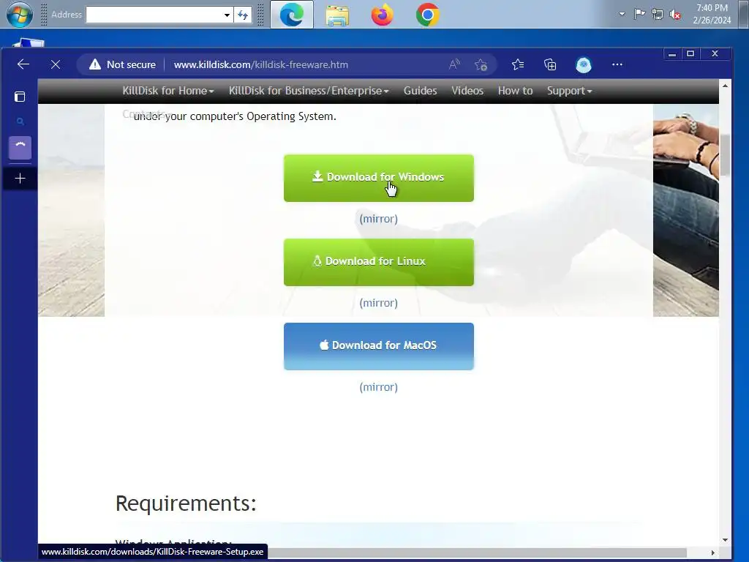Click the taskbar Address input field
Image resolution: width=749 pixels, height=562 pixels.
pyautogui.click(x=154, y=15)
